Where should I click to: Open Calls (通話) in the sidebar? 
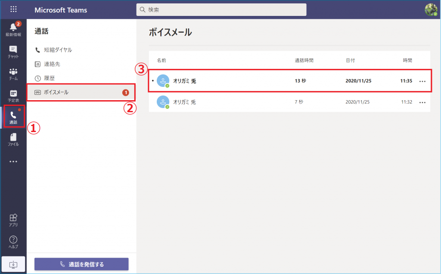pos(13,118)
